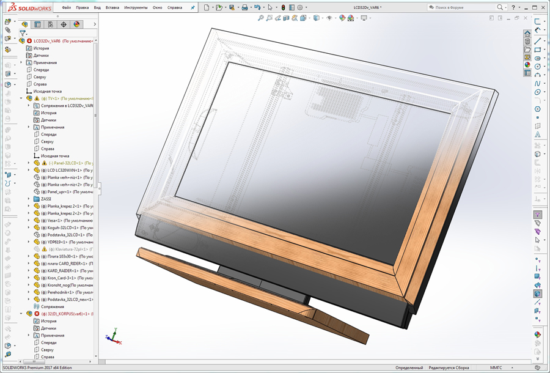Click the Edit Appearance icon on the view toolbar
Viewport: 550px width, 373px height.
click(341, 18)
